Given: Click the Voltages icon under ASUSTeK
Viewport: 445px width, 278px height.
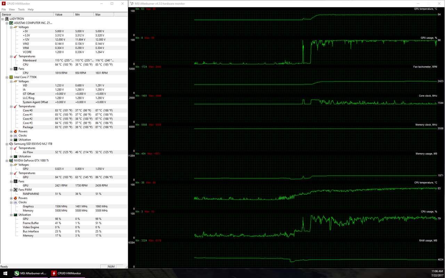Looking at the screenshot, I should (x=15, y=27).
